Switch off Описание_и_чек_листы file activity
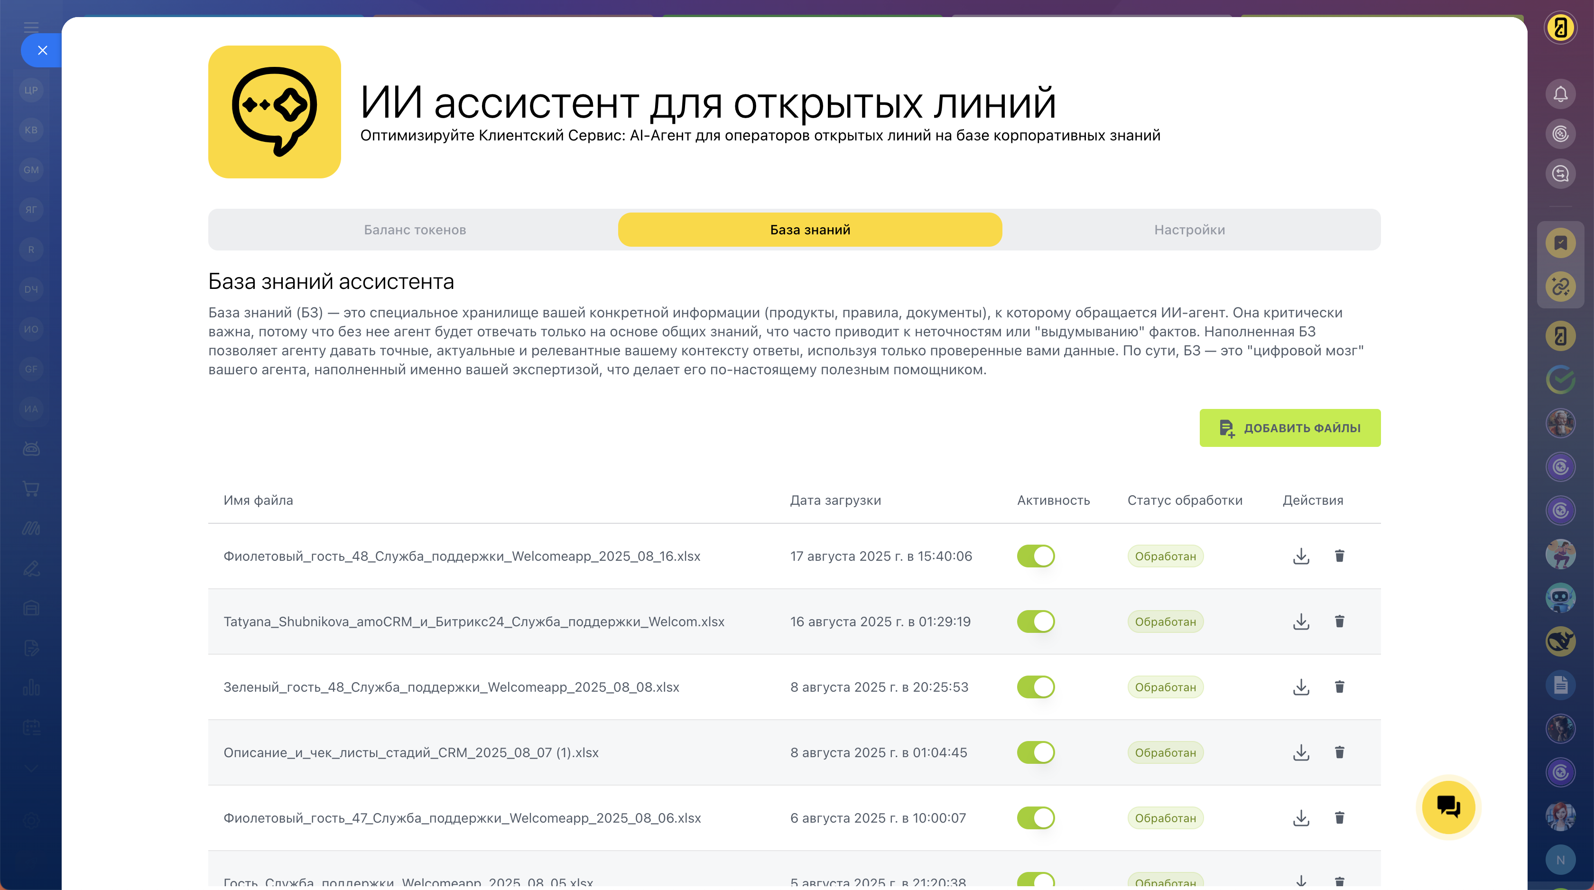The width and height of the screenshot is (1594, 890). [x=1035, y=752]
